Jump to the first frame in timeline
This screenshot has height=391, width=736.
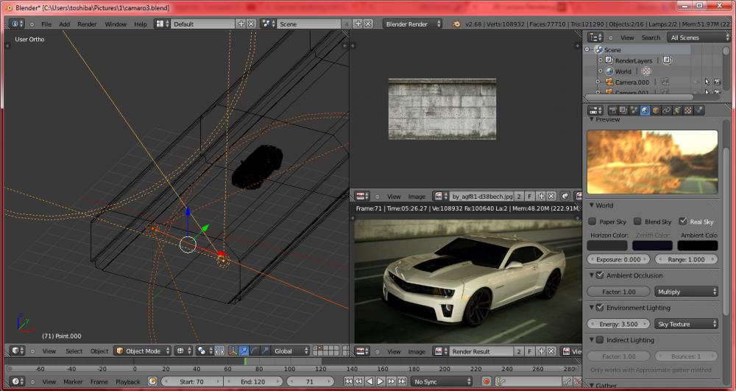pos(348,381)
